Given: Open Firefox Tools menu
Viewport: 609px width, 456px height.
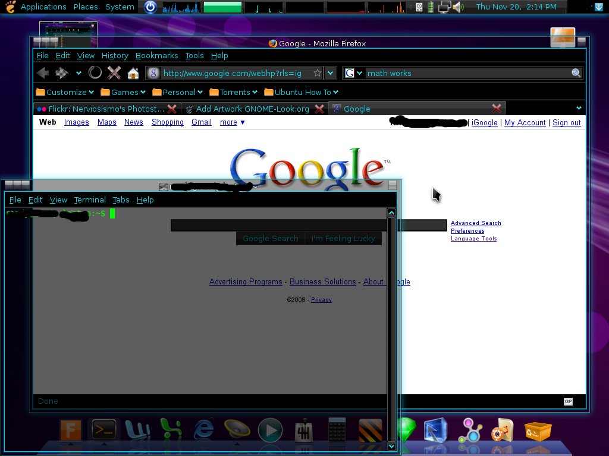Looking at the screenshot, I should pos(194,55).
